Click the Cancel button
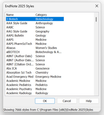This screenshot has height=115, width=104. [x=67, y=101]
